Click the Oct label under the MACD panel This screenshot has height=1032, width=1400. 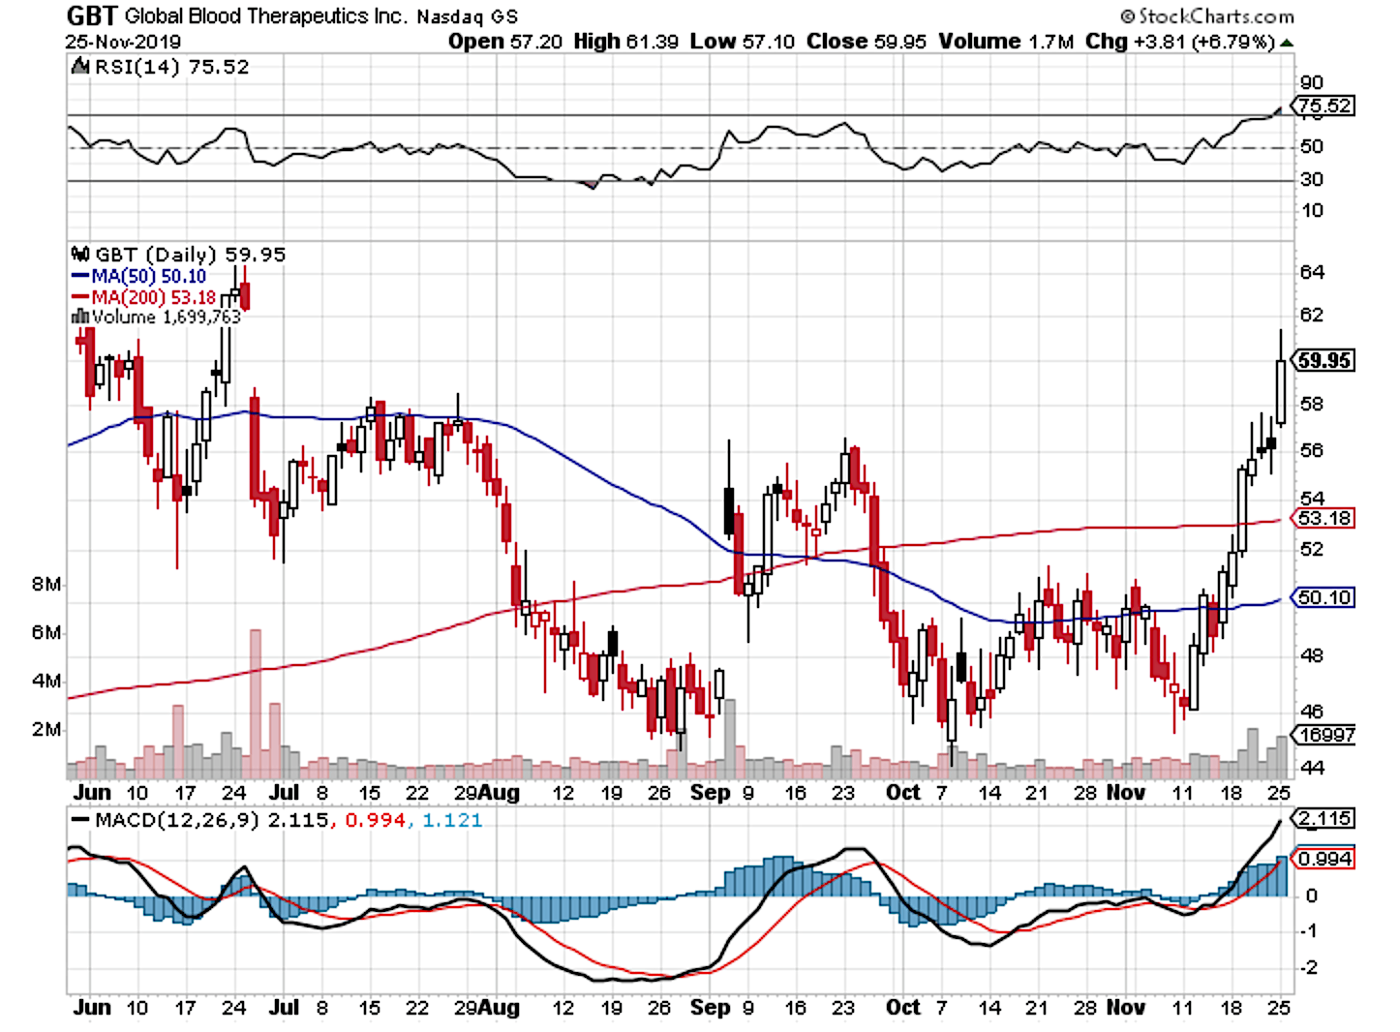(903, 1007)
